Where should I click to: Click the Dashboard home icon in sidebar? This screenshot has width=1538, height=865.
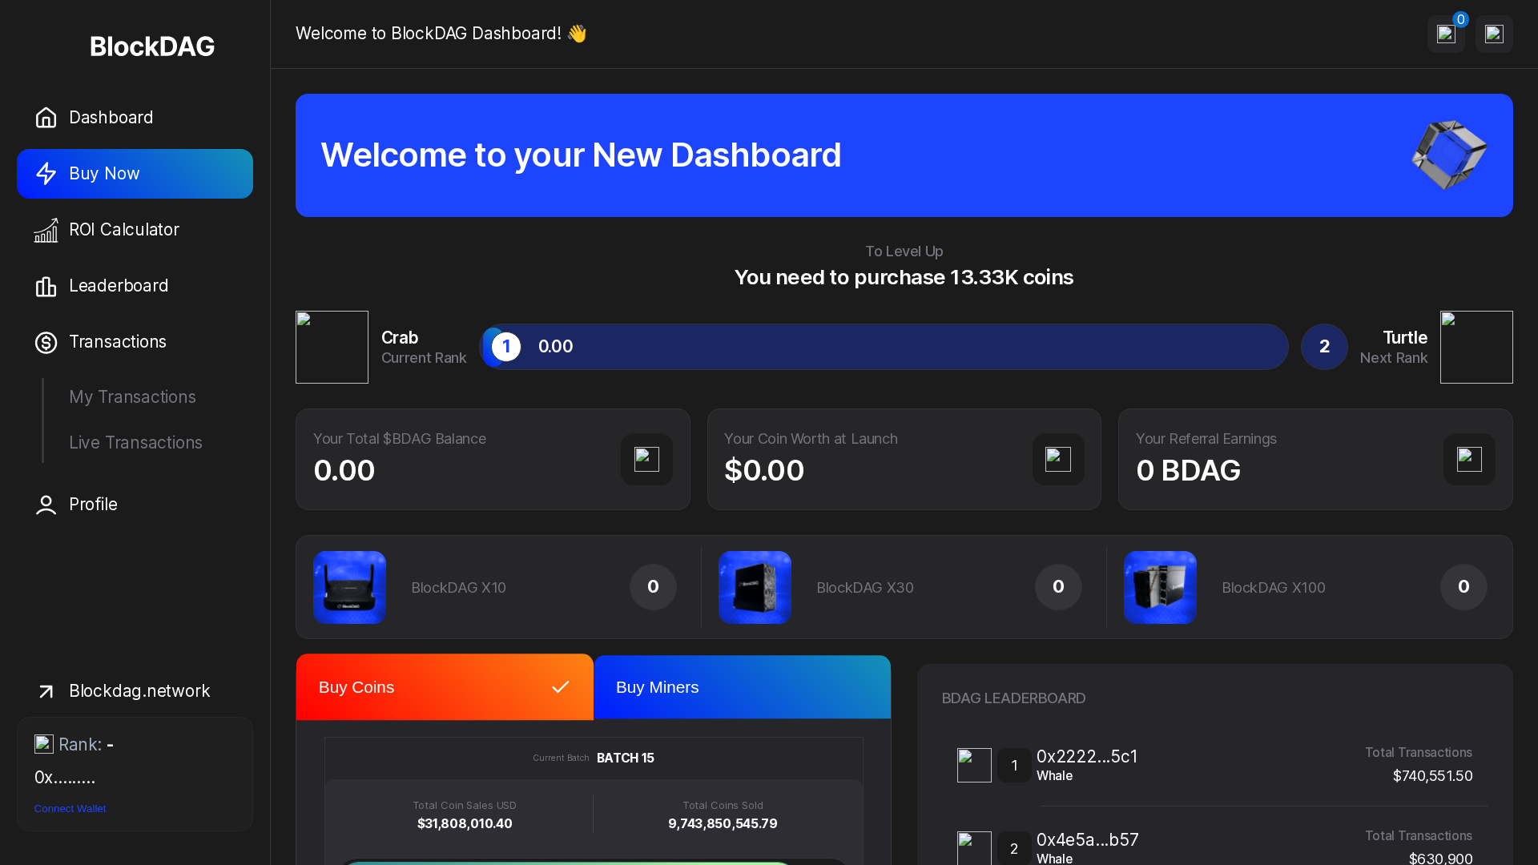click(x=46, y=118)
